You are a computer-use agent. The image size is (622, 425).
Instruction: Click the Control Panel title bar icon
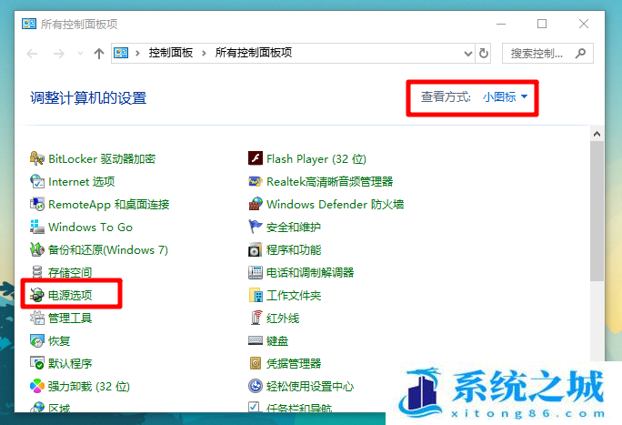click(29, 24)
